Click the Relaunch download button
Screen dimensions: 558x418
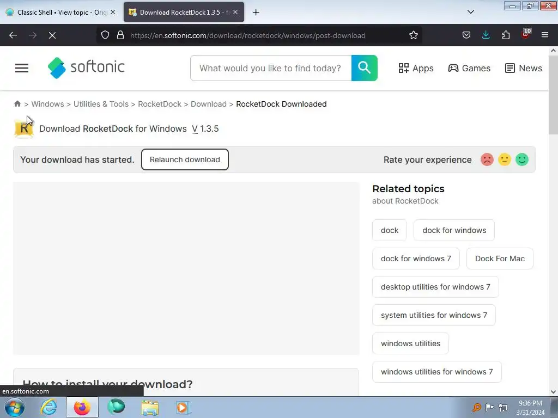(x=185, y=159)
